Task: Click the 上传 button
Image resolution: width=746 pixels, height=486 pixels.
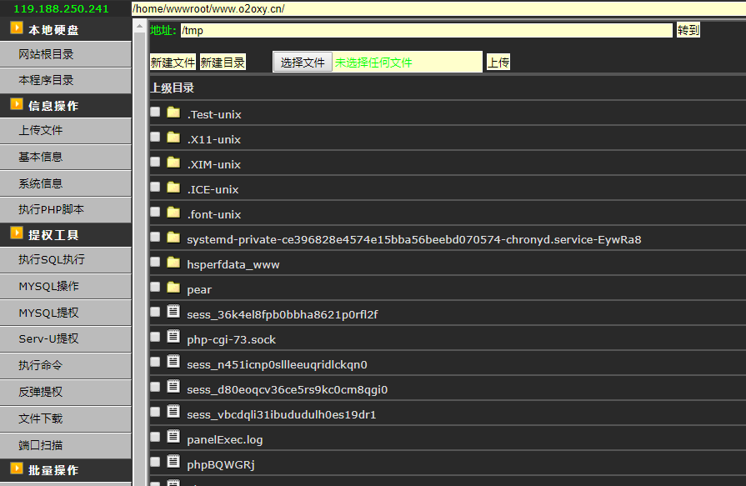Action: [x=498, y=62]
